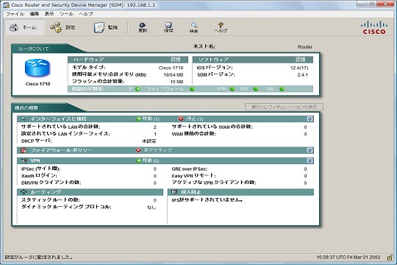Click the model type value Cisco 1710
Image resolution: width=397 pixels, height=265 pixels.
tap(171, 68)
